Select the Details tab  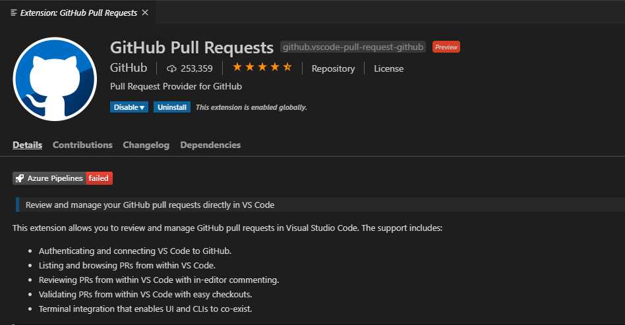(x=27, y=145)
